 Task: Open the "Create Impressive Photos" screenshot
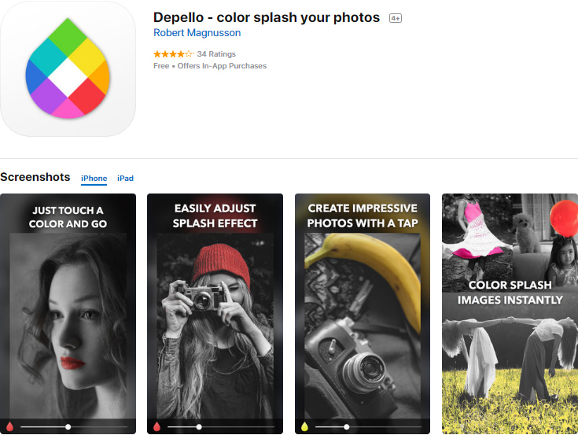(x=363, y=315)
